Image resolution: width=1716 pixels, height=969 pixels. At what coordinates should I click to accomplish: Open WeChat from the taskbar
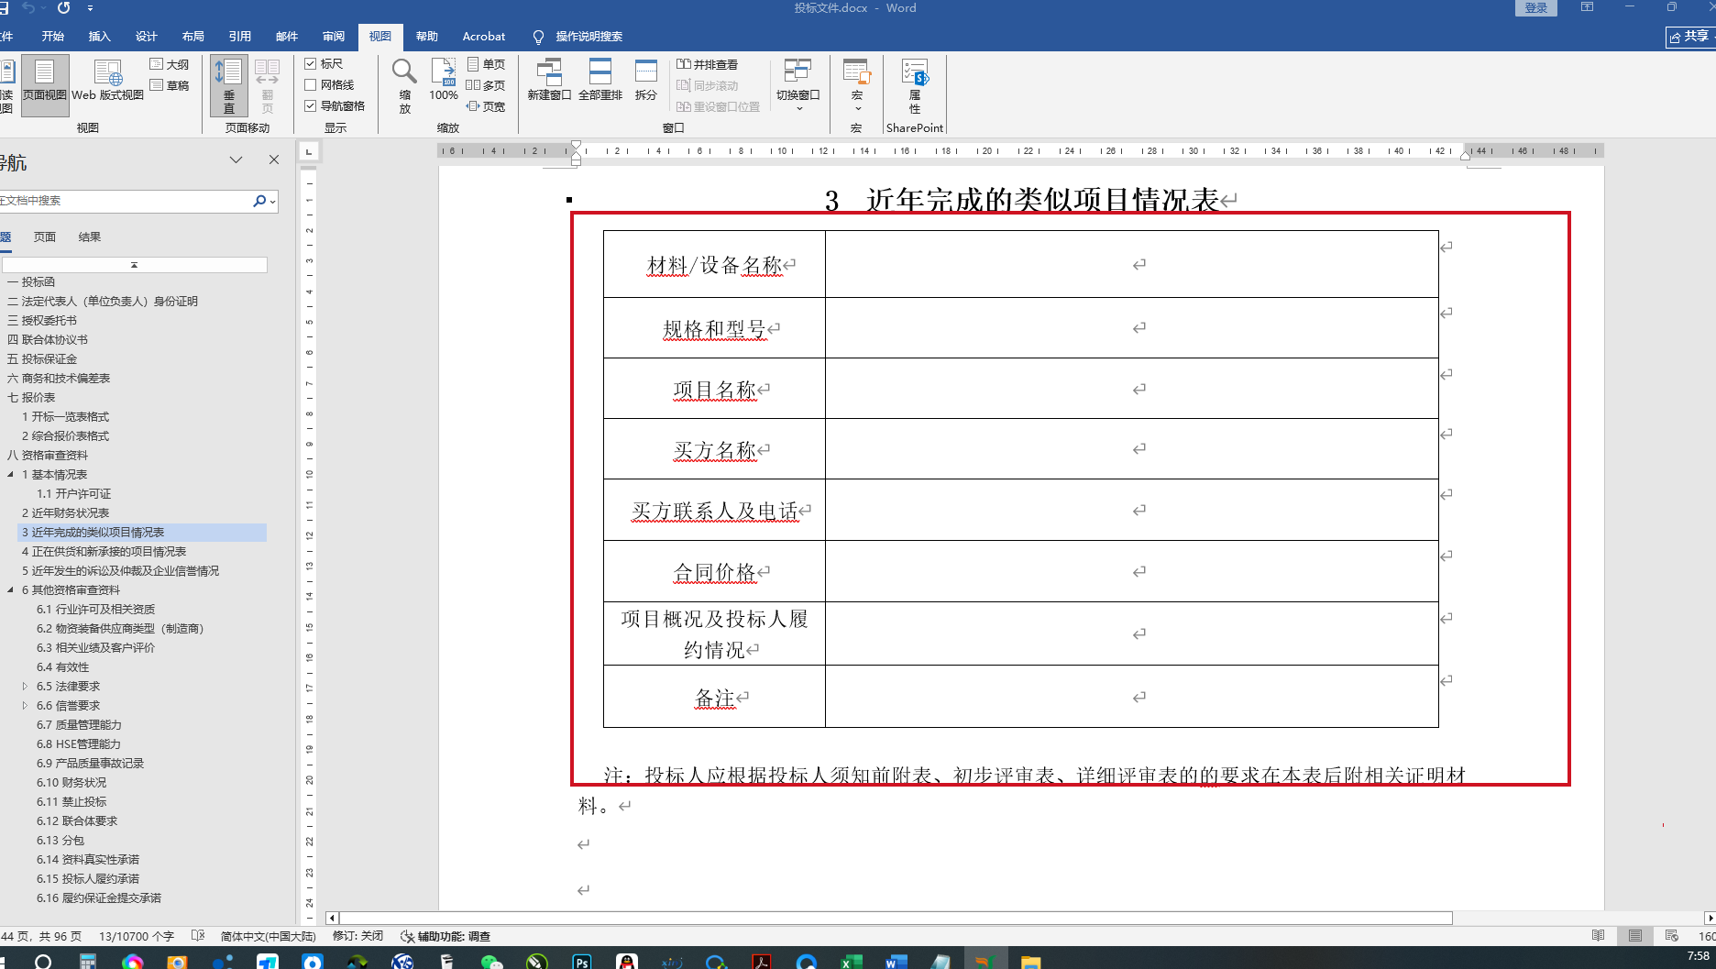click(x=492, y=961)
